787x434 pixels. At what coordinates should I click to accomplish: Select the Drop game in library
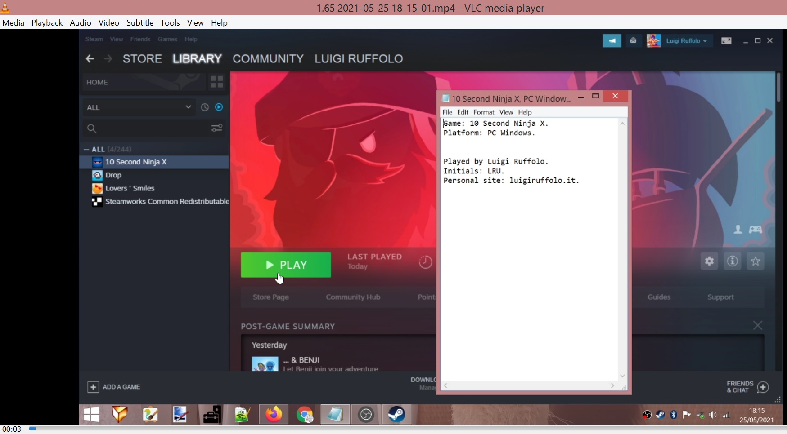154,175
